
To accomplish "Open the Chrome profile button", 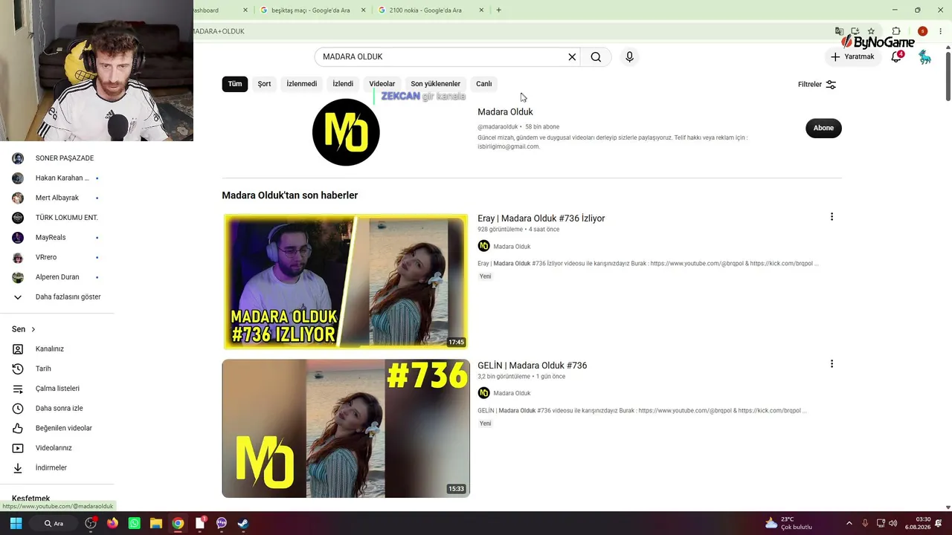I will [922, 31].
